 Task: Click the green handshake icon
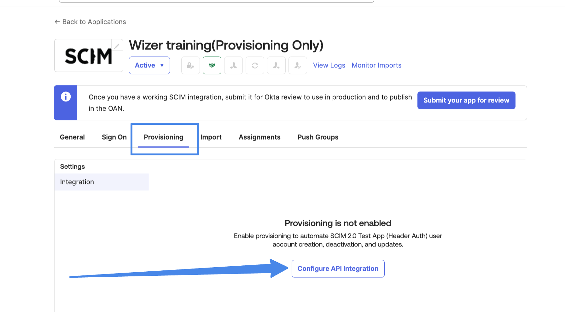click(x=212, y=66)
